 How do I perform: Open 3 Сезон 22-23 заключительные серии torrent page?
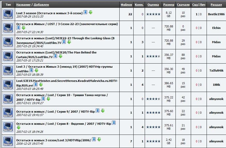[67, 24]
